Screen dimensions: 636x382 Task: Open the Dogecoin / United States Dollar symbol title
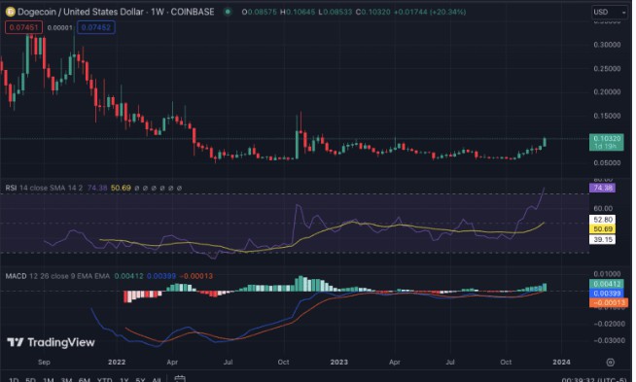click(116, 12)
